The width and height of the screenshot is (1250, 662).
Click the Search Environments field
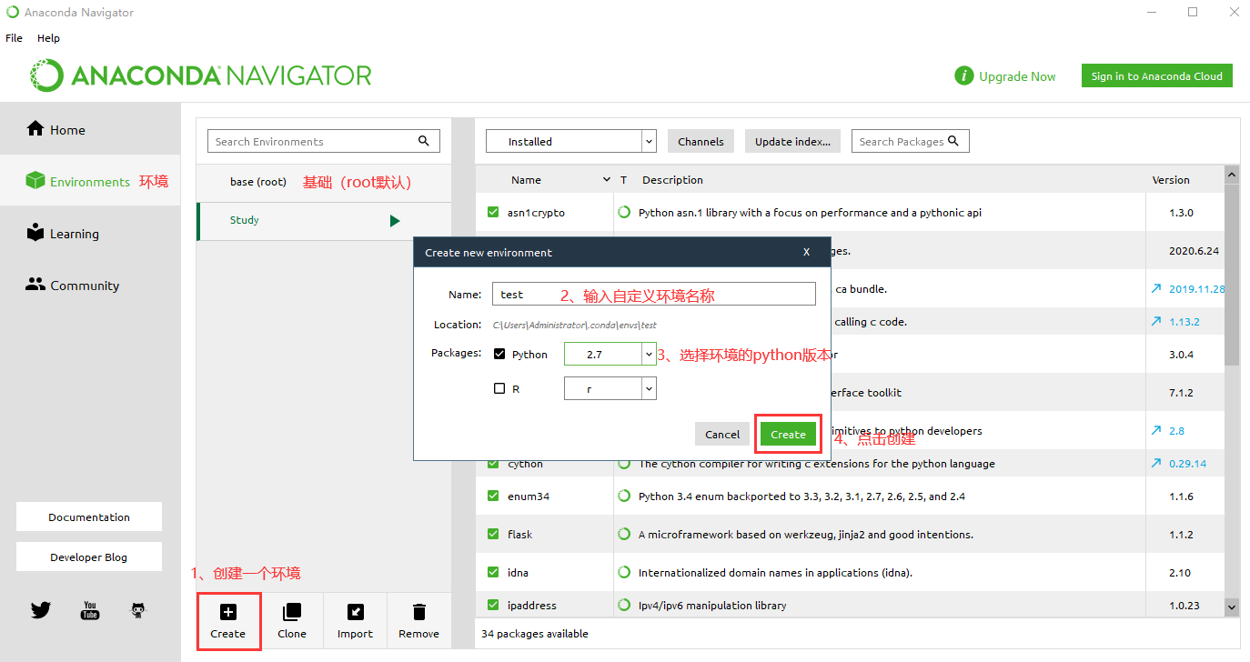click(x=324, y=141)
